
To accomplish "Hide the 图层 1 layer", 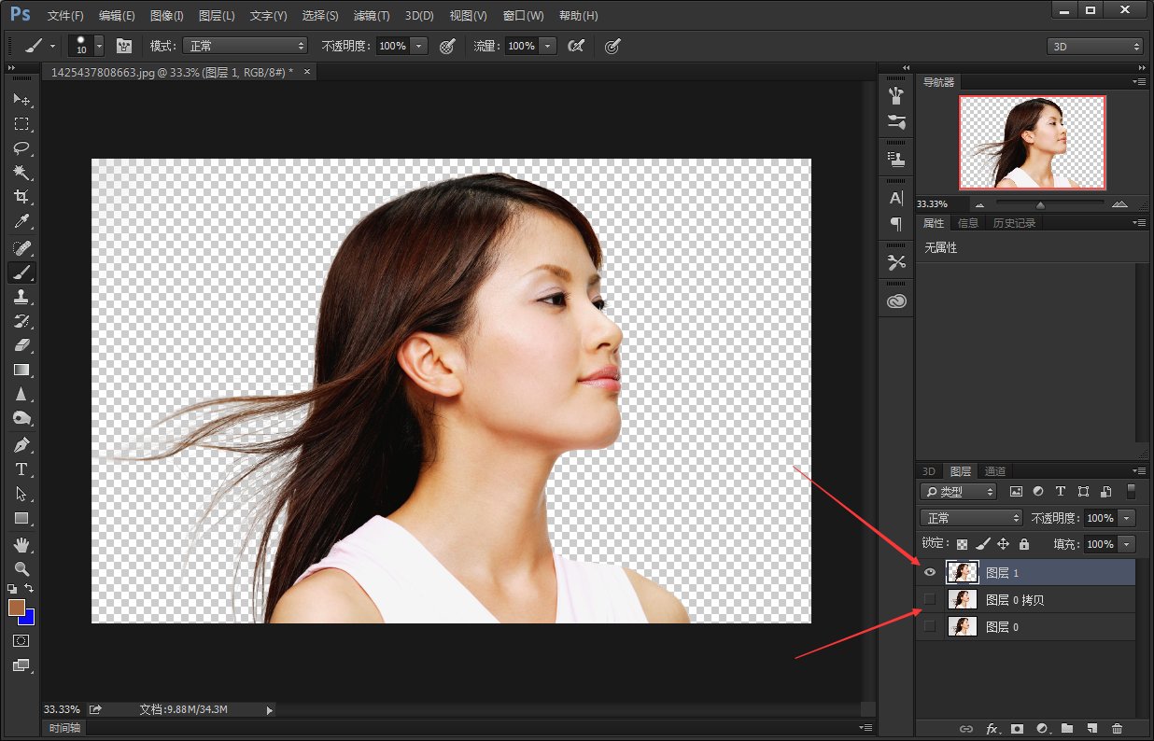I will [929, 573].
